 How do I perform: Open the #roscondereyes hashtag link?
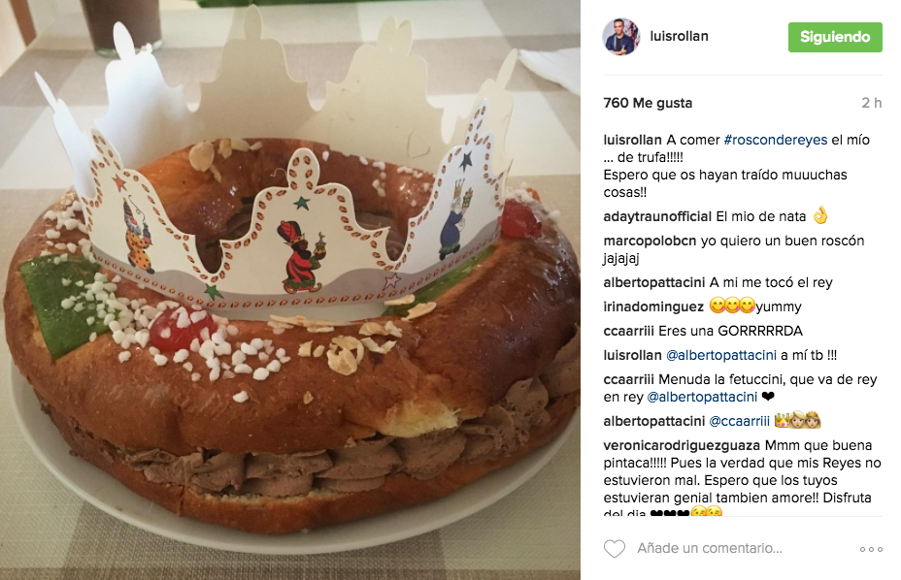point(775,140)
